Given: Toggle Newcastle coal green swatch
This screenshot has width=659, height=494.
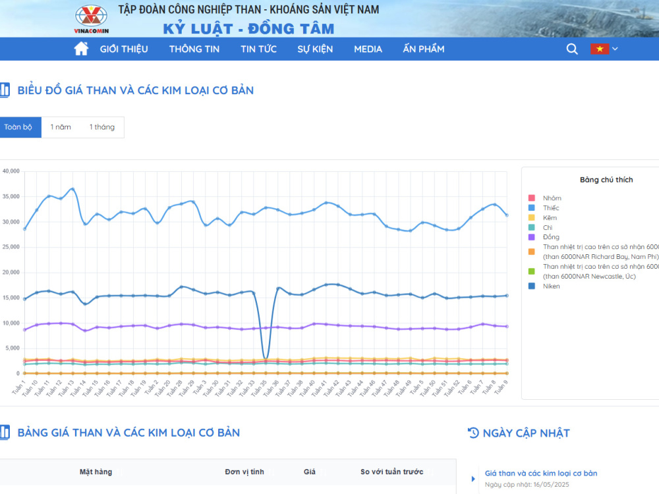Looking at the screenshot, I should click(532, 271).
